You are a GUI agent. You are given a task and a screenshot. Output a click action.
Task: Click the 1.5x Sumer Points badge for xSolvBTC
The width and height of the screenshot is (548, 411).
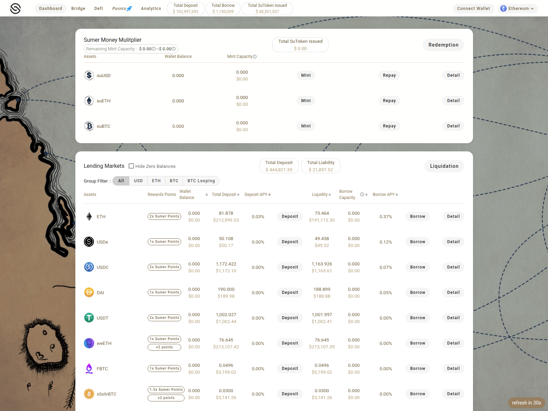[x=166, y=390]
